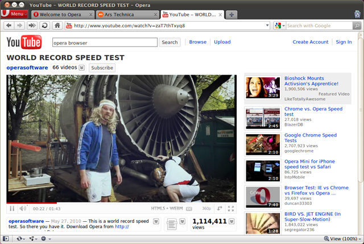Viewport: 364px width, 244px height.
Task: Click the Search with Google field
Action: (x=319, y=26)
